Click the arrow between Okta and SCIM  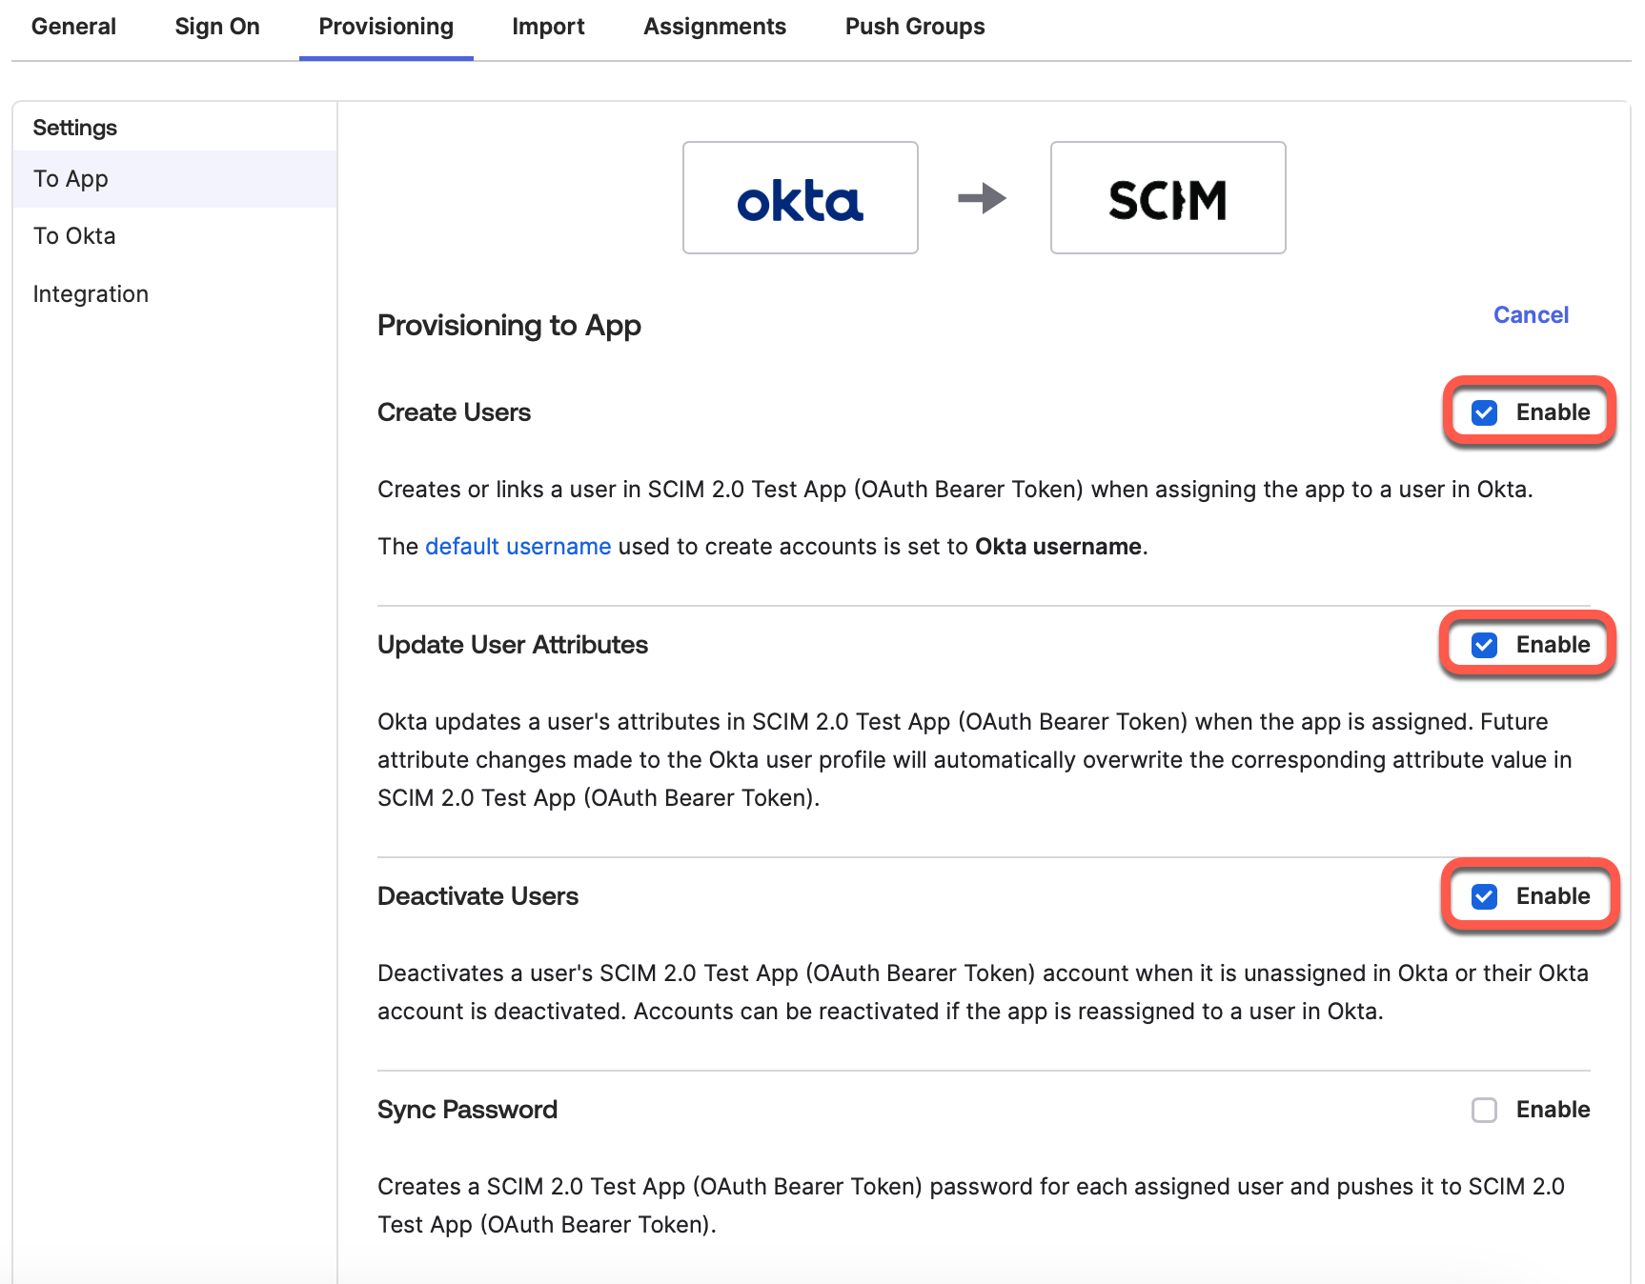coord(982,198)
